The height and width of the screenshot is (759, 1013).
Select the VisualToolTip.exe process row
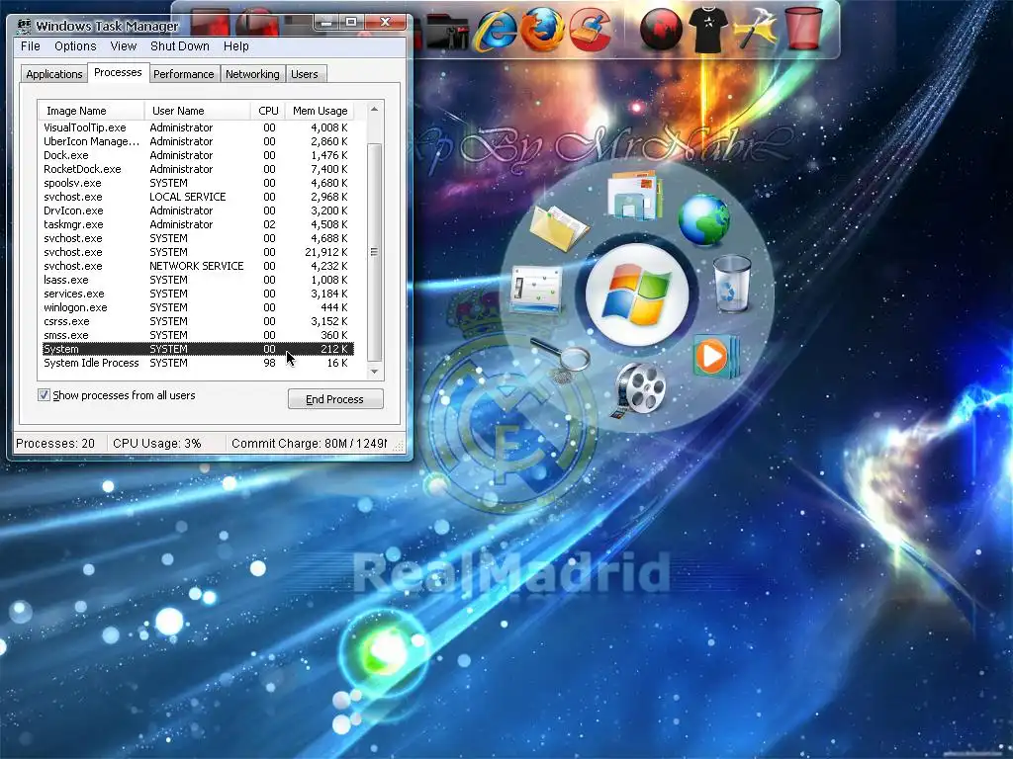coord(197,127)
